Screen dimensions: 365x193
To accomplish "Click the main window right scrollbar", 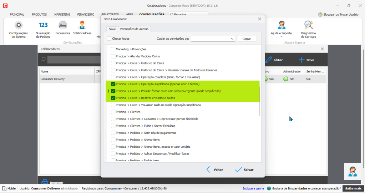I will tap(363, 109).
